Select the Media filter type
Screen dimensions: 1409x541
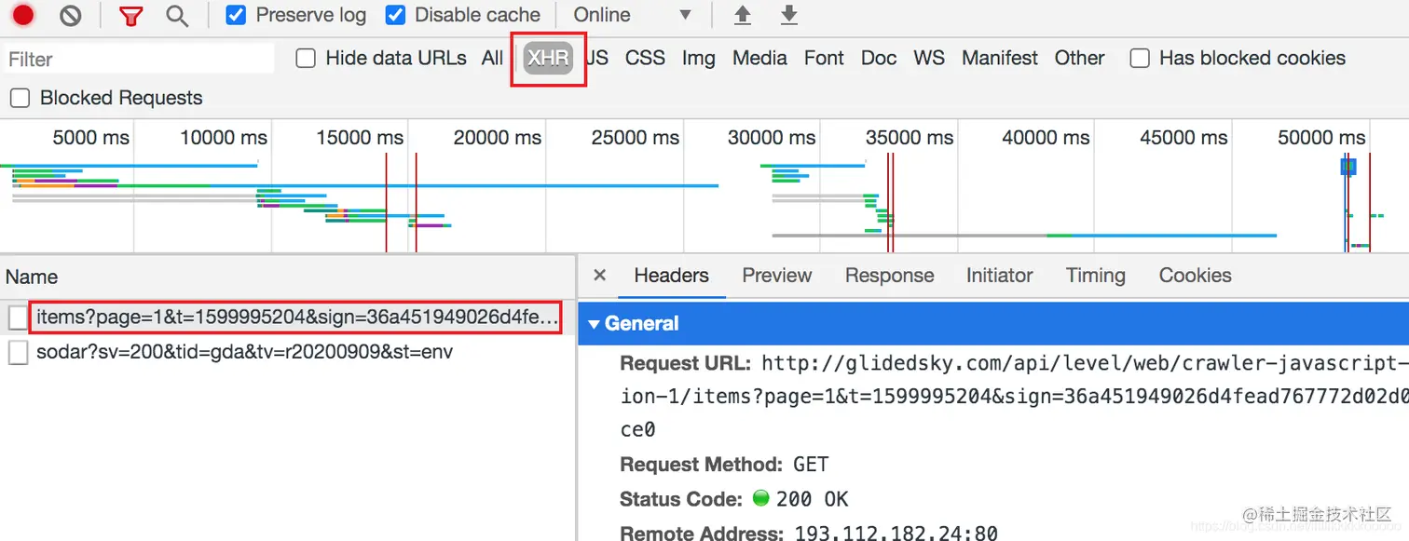[x=759, y=58]
